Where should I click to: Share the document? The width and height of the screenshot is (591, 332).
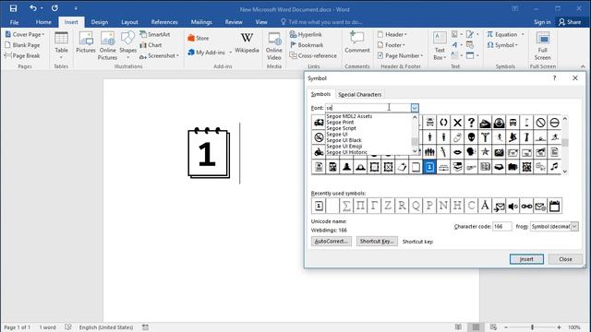[570, 22]
